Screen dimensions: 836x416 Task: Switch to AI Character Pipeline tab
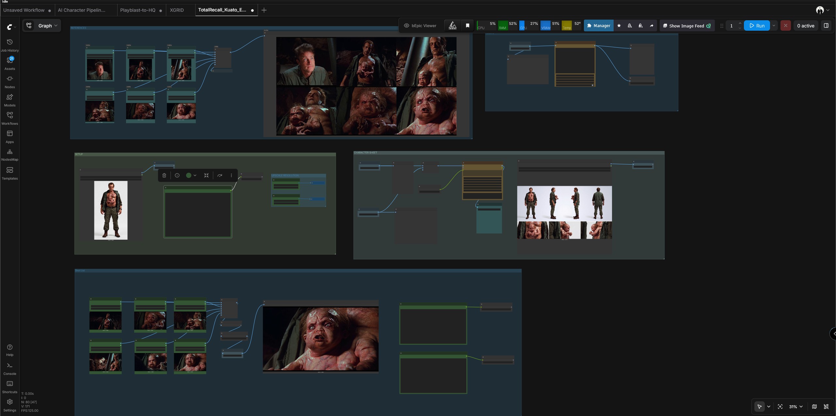82,10
